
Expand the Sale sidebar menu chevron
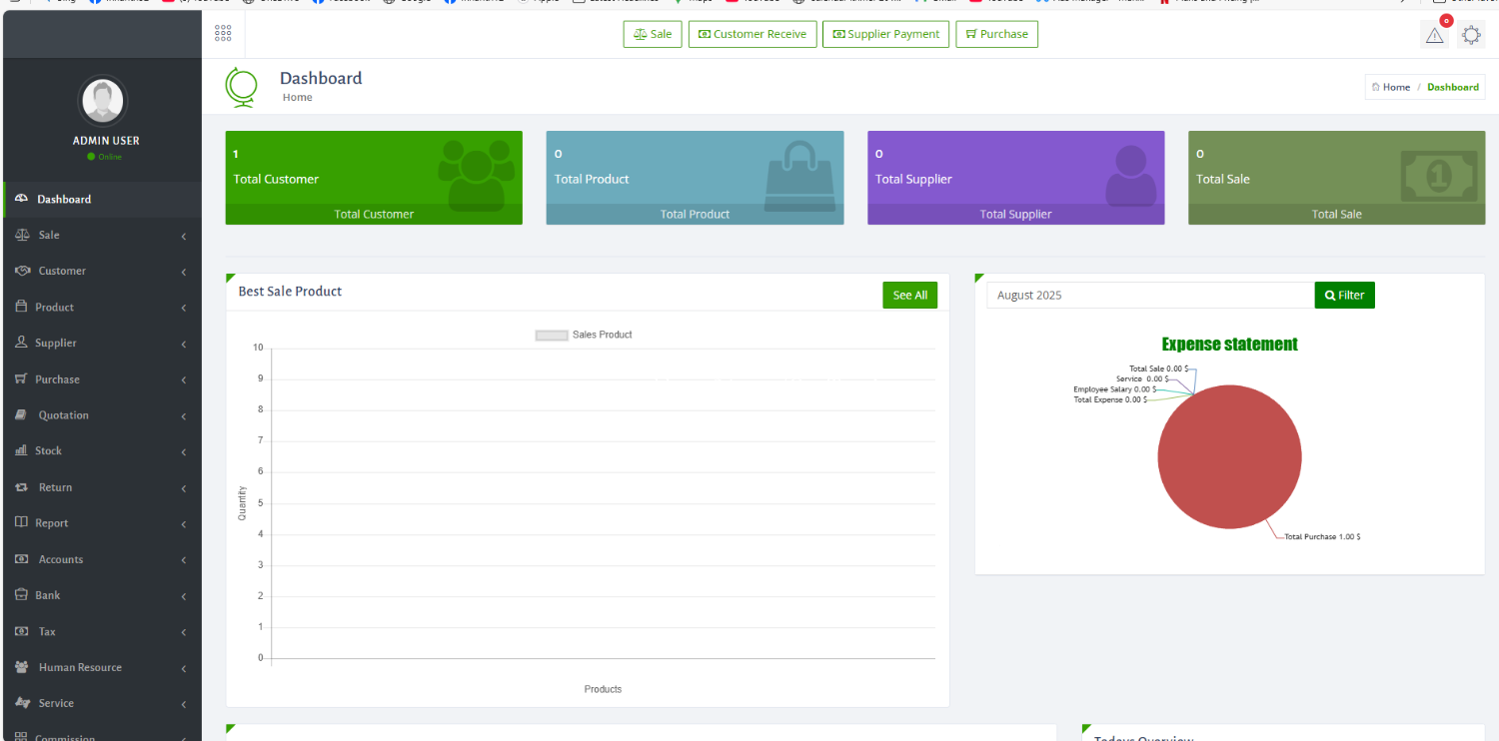click(184, 236)
